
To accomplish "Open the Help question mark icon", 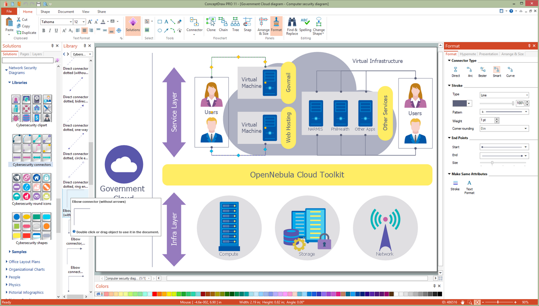I will pyautogui.click(x=511, y=11).
